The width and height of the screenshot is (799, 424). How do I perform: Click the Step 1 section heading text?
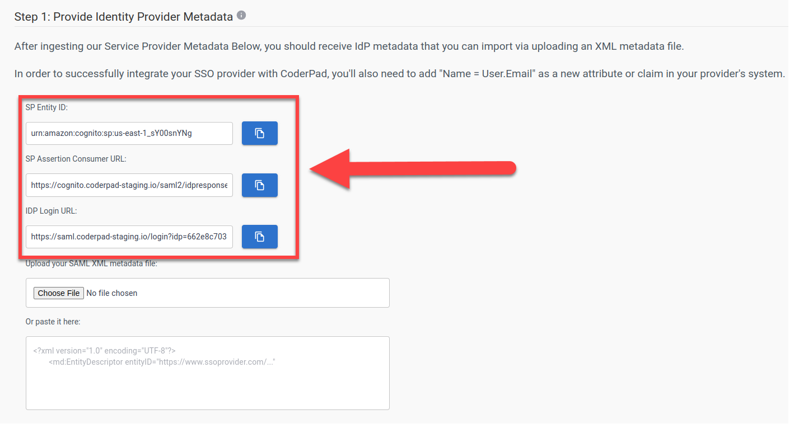coord(123,17)
